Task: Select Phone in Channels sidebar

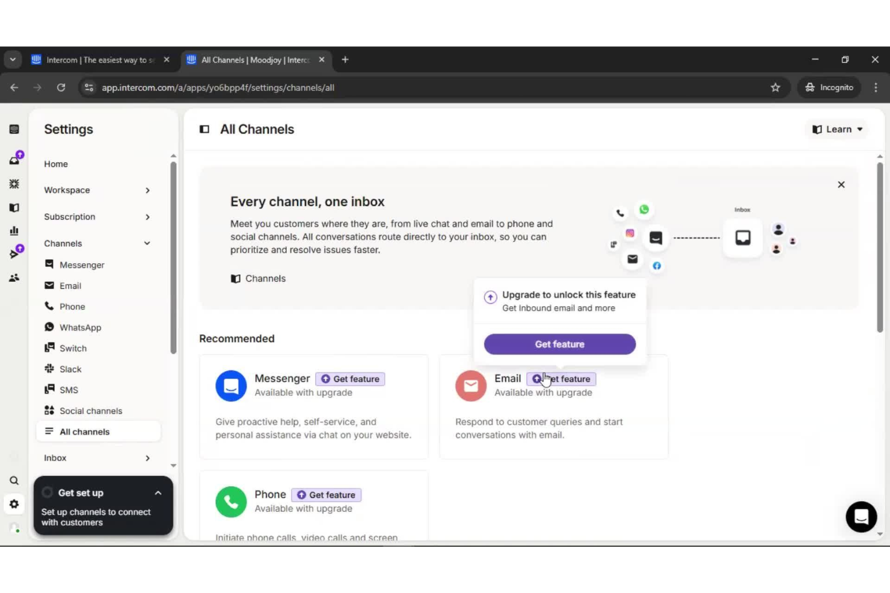Action: click(72, 306)
